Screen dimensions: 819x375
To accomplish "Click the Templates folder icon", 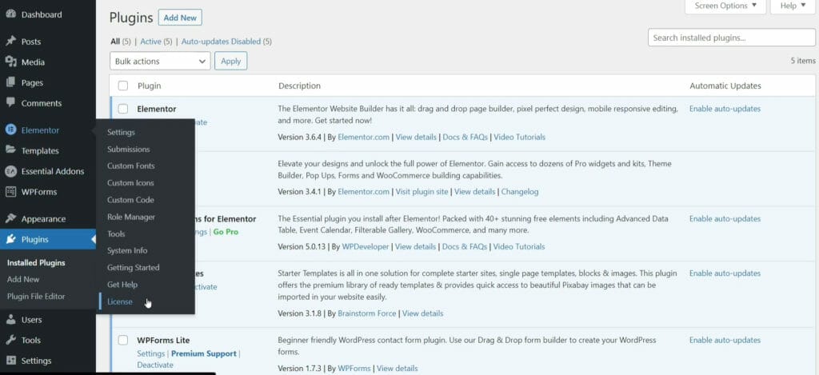I will [x=11, y=150].
